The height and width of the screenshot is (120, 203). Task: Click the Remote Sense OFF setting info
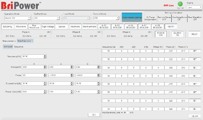pyautogui.click(x=164, y=18)
